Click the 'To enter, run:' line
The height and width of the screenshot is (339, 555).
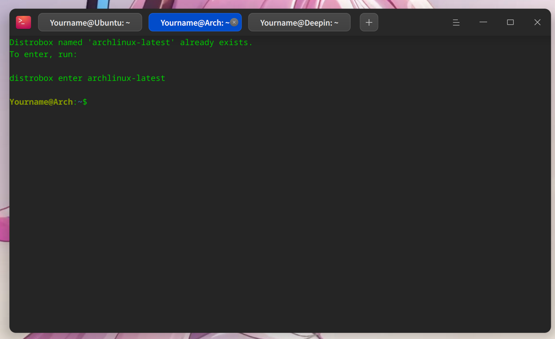pyautogui.click(x=43, y=55)
